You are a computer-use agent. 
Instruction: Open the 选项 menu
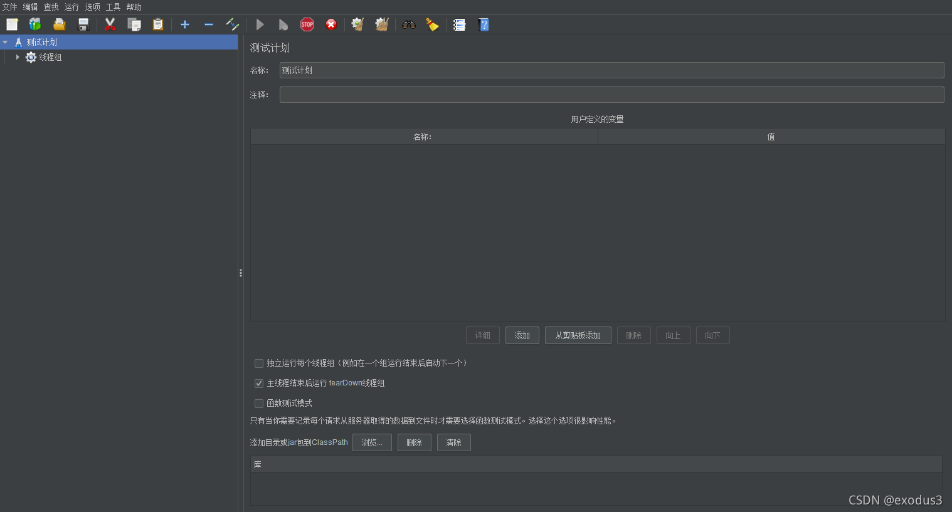93,7
